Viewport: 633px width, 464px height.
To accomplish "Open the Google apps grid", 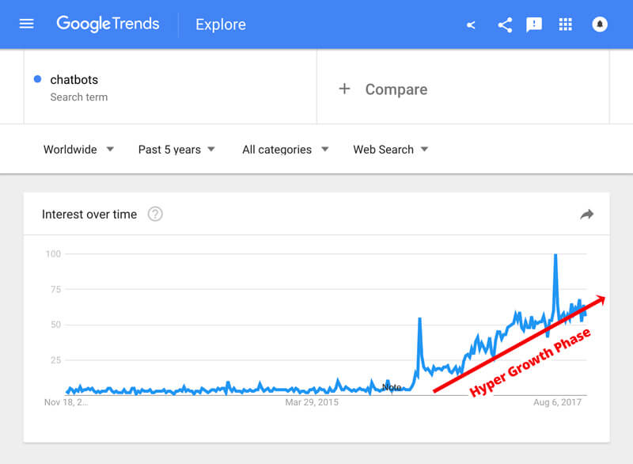I will point(565,25).
